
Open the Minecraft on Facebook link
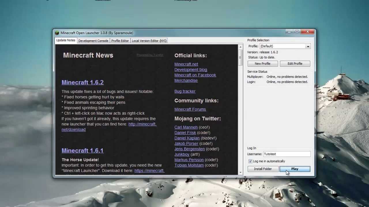point(195,75)
